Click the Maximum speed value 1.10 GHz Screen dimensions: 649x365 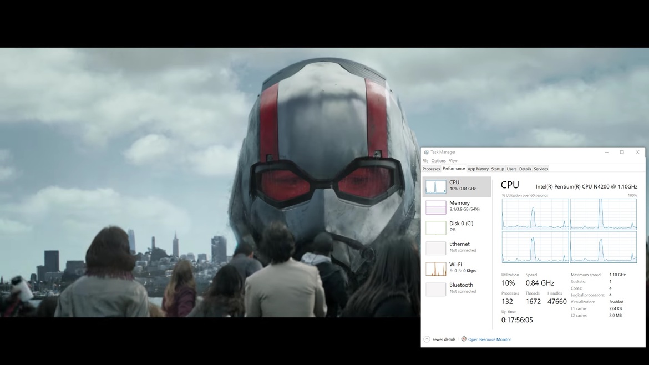click(x=617, y=275)
